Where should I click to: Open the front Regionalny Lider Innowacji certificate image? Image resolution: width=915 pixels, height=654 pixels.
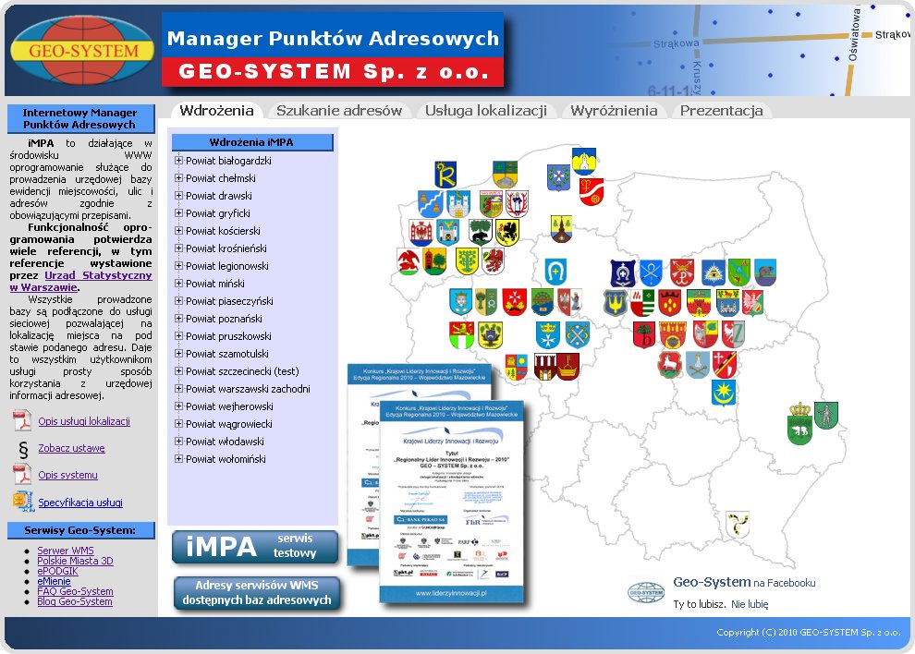point(452,502)
